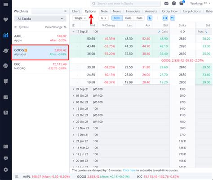The width and height of the screenshot is (213, 180).
Task: Open the dollar account sidebar icon
Action: (6, 112)
